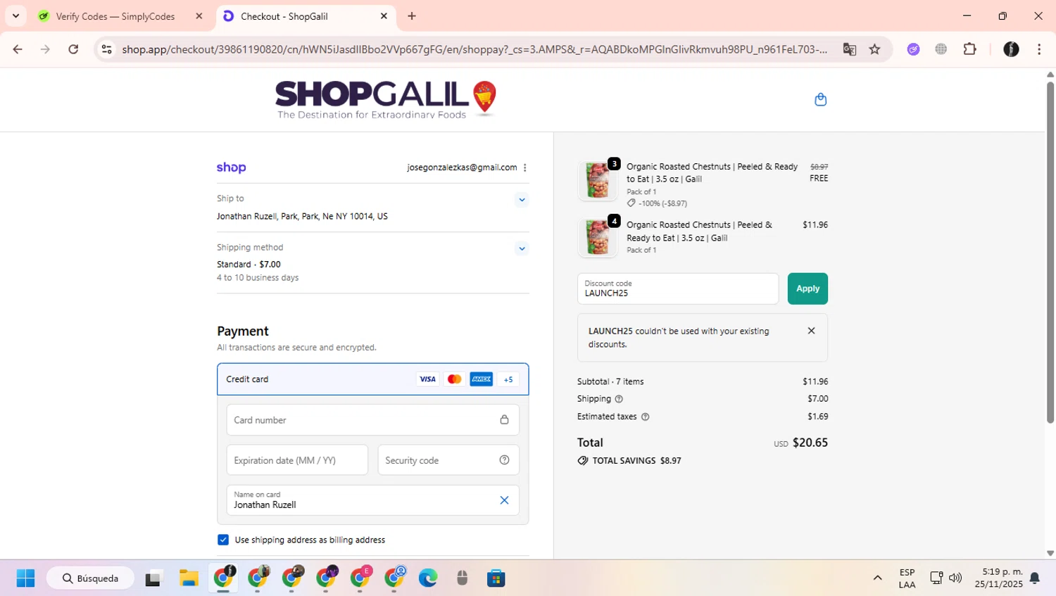
Task: View site information icon in address bar
Action: [106, 49]
